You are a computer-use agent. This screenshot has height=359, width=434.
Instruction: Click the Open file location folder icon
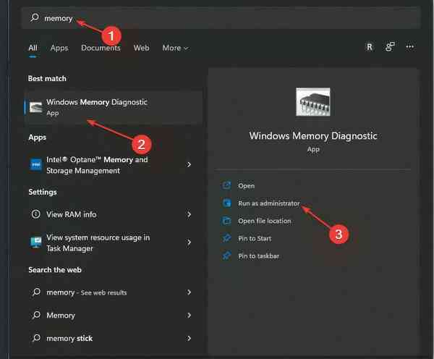coord(226,221)
